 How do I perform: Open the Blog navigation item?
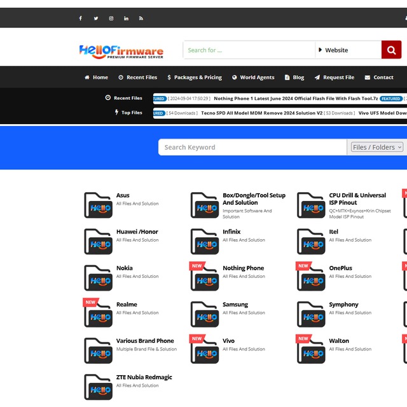(294, 78)
